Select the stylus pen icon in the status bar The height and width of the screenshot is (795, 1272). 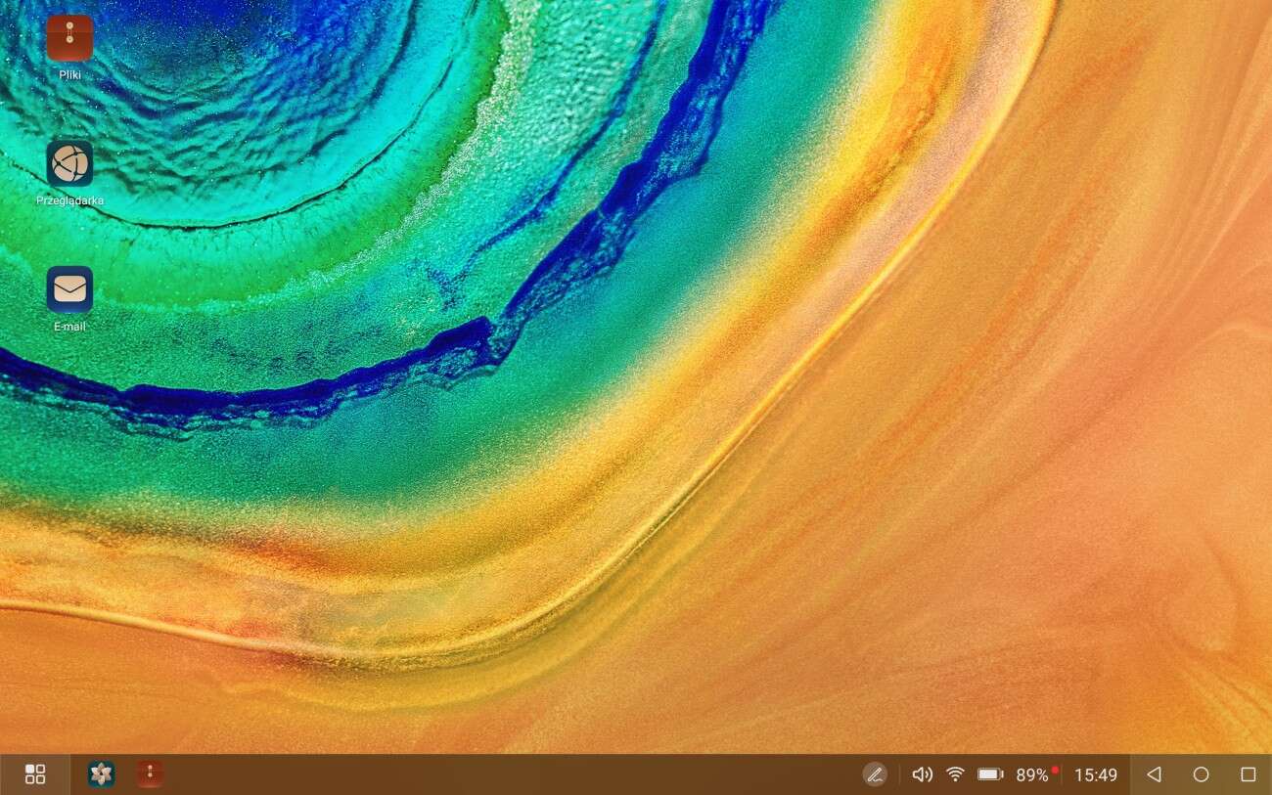pos(874,773)
